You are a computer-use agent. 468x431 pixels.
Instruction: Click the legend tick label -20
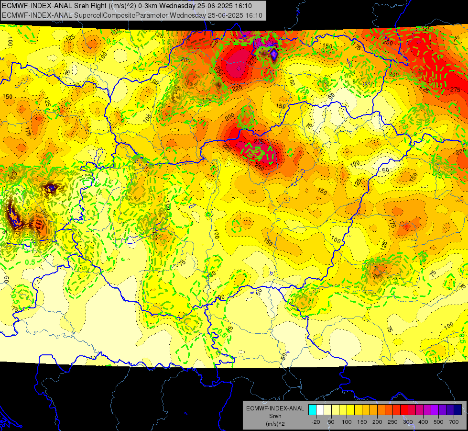tap(316, 422)
